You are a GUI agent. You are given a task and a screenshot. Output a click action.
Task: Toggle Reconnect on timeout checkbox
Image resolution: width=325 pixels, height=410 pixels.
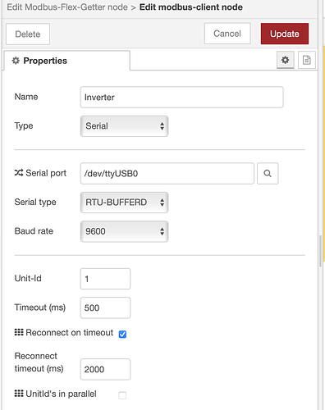122,334
